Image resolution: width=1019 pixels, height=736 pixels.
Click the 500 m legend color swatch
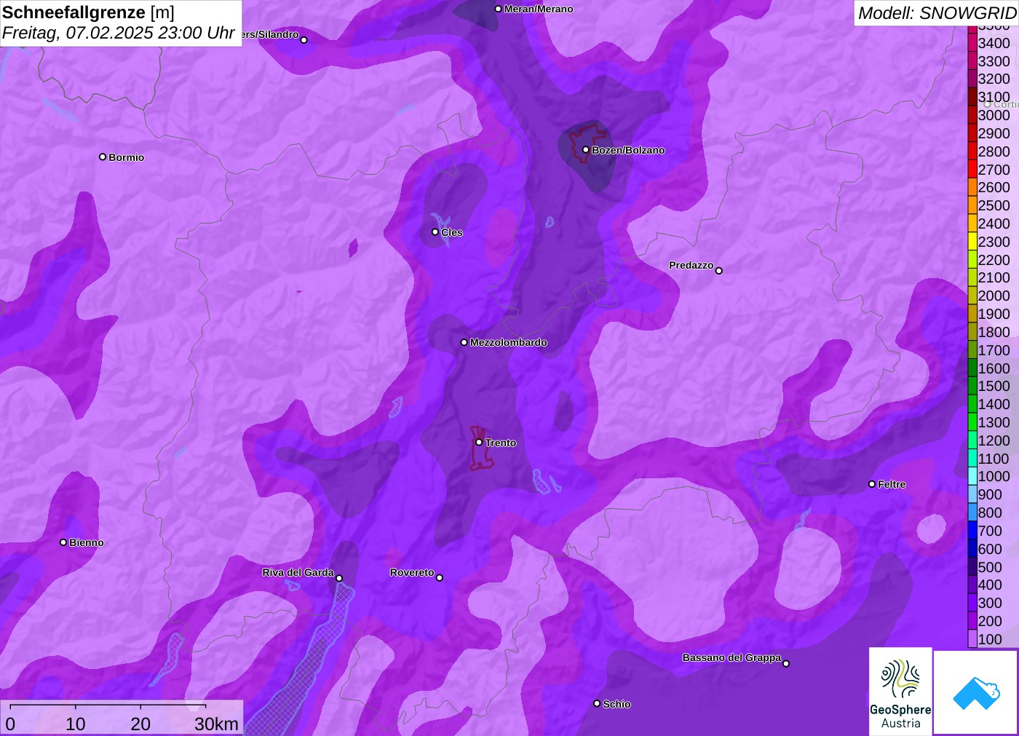(972, 567)
